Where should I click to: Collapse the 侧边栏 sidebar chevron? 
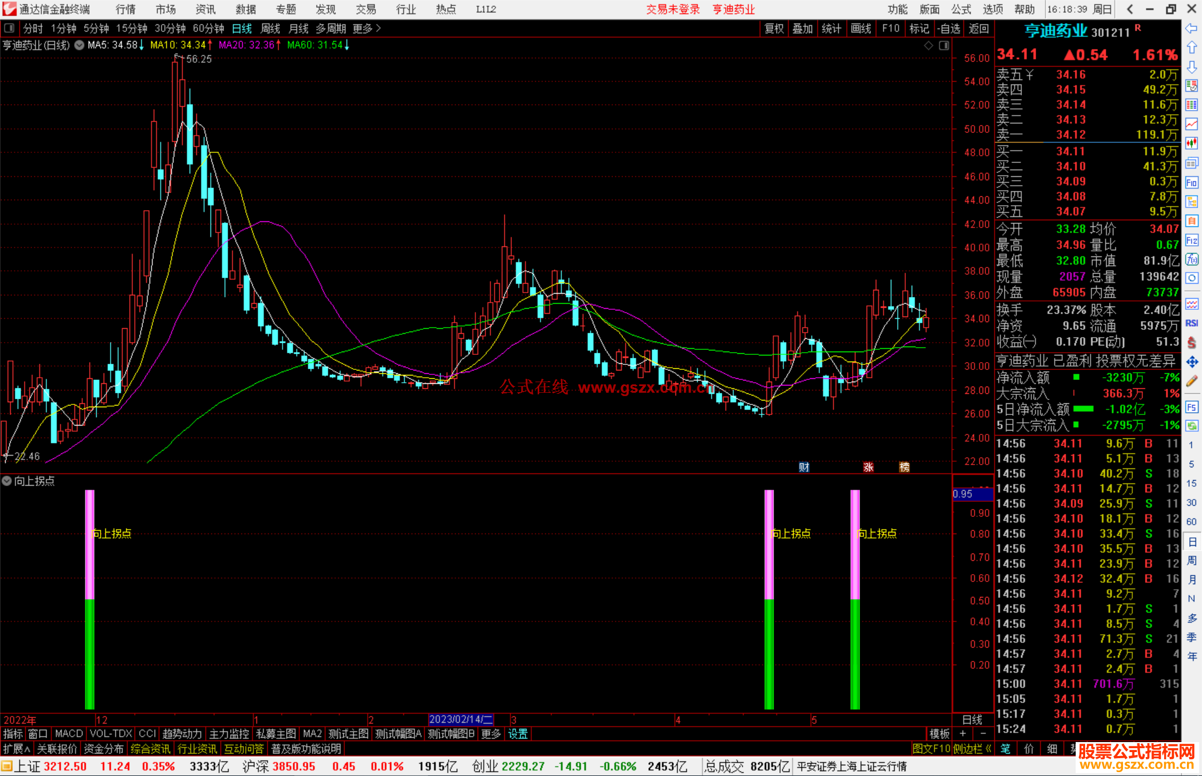tap(972, 749)
